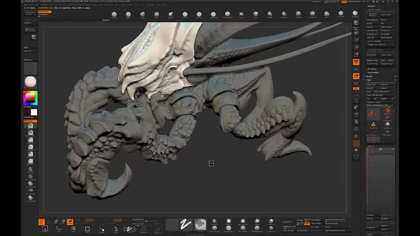Click the Draw mode icon
The height and width of the screenshot is (236, 420).
(48, 222)
